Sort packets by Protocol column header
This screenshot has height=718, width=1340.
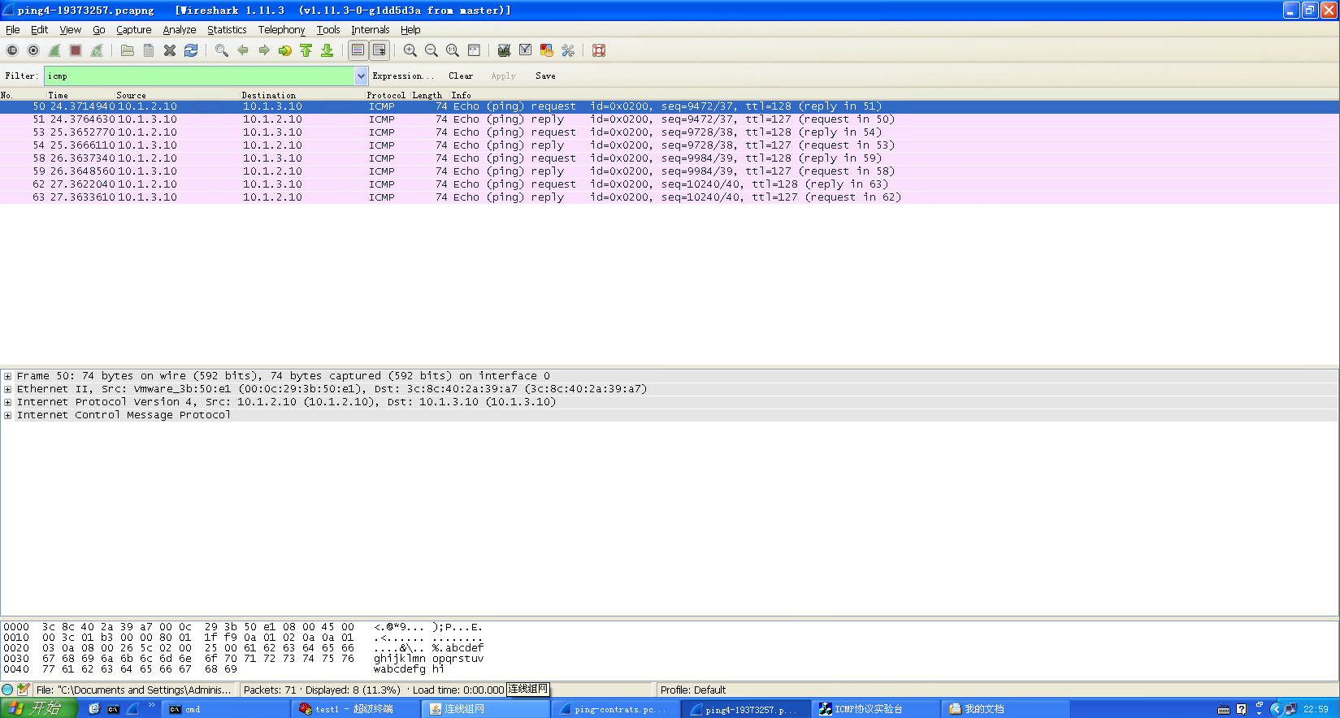tap(386, 95)
